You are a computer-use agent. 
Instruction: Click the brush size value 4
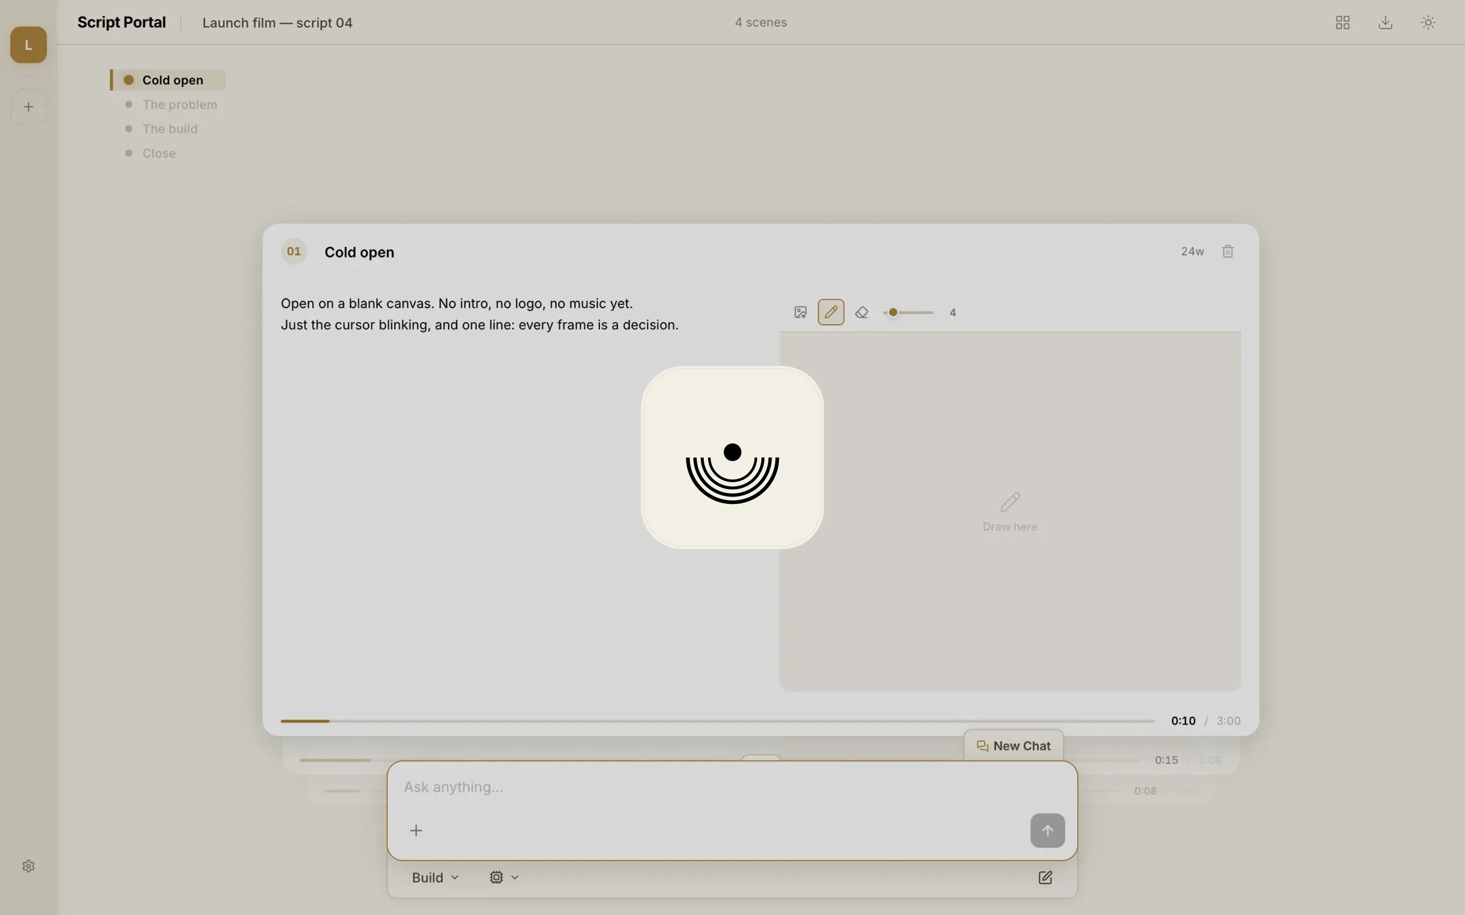click(x=953, y=312)
